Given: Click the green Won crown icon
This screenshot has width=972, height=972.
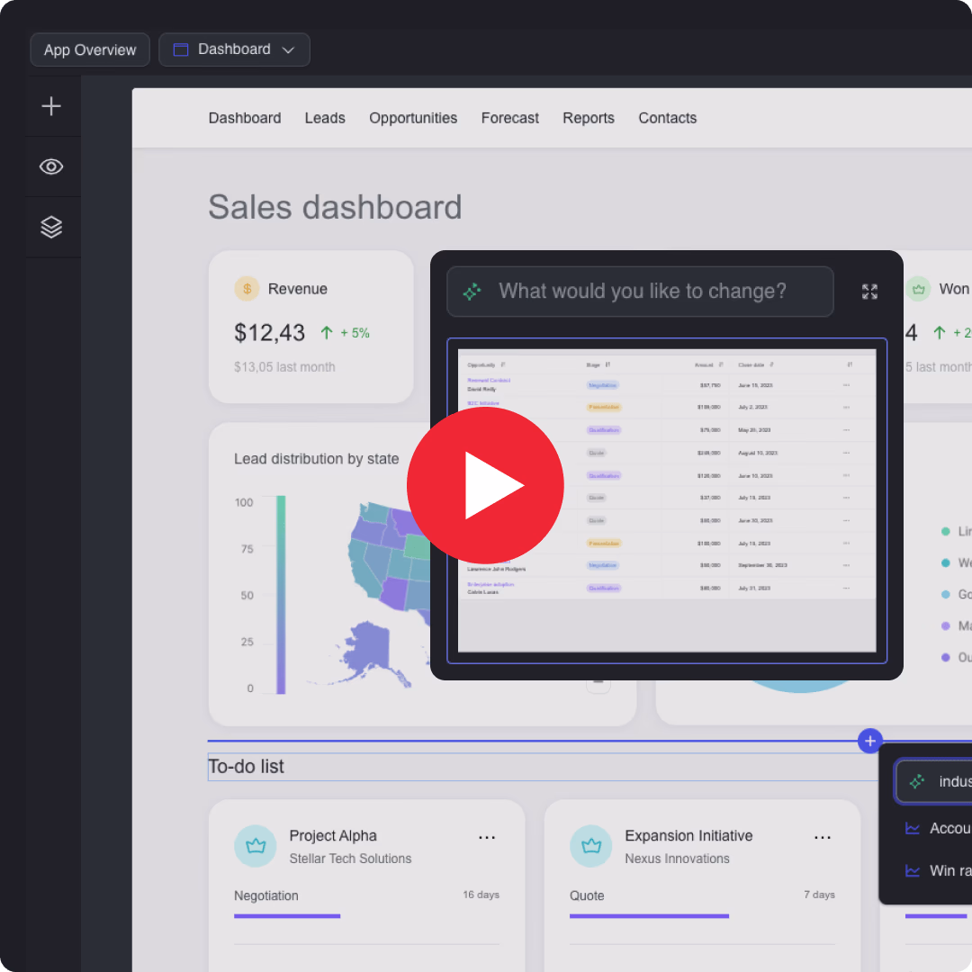Looking at the screenshot, I should 918,289.
